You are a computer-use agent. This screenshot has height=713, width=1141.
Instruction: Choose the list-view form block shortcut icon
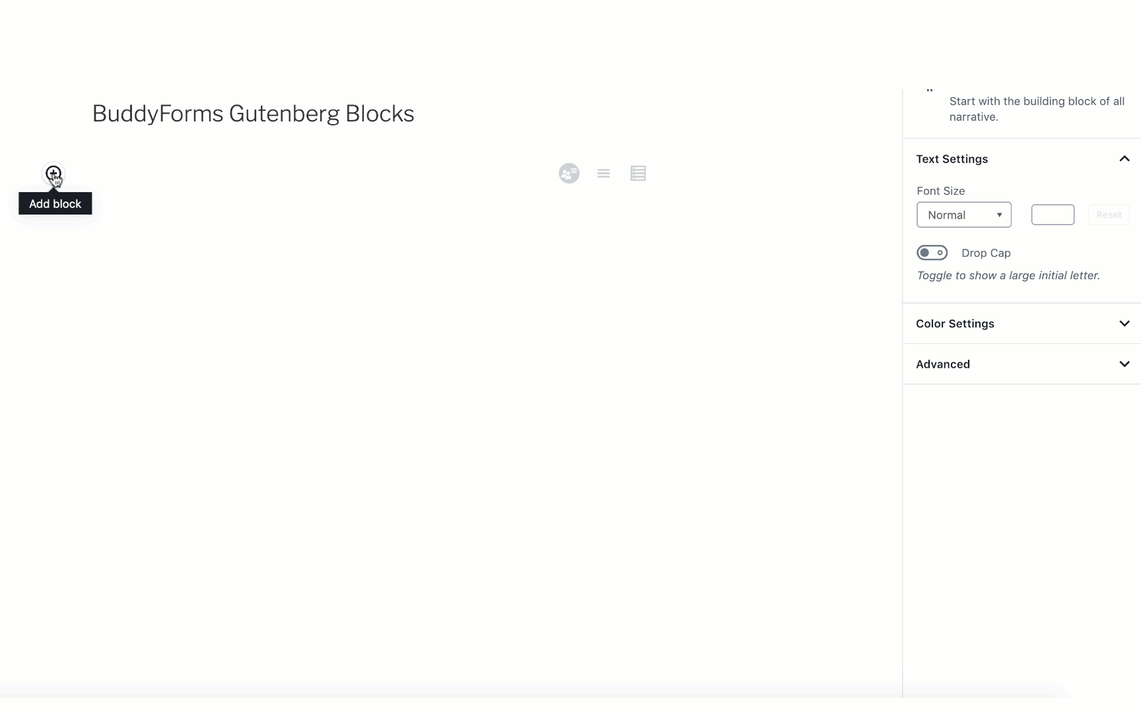[x=638, y=174]
